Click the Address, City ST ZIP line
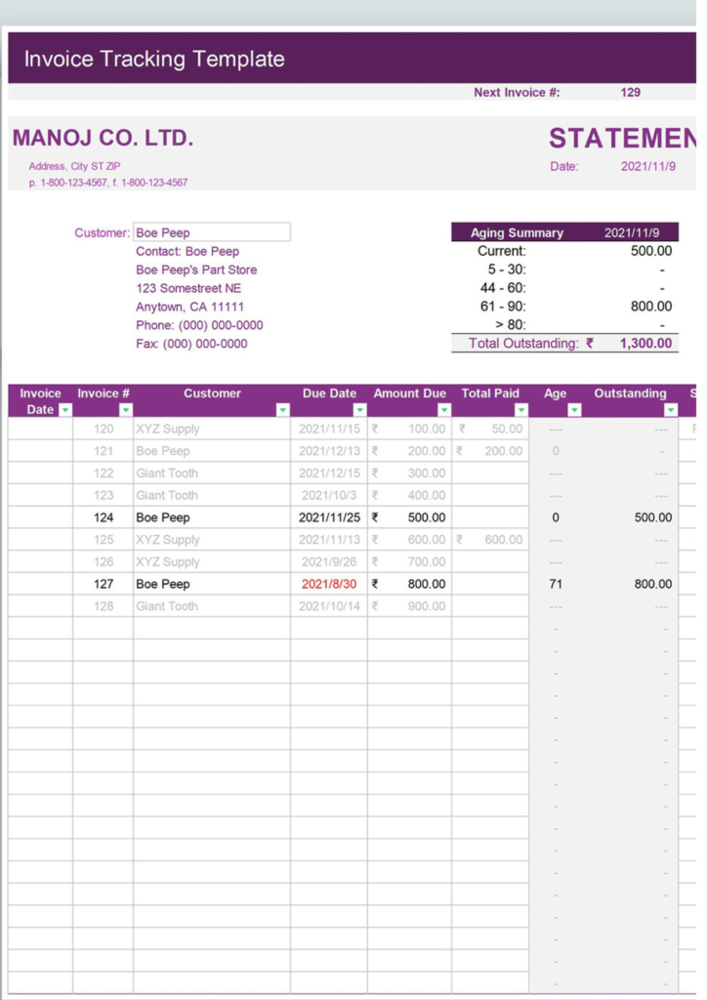707x1000 pixels. pos(74,166)
